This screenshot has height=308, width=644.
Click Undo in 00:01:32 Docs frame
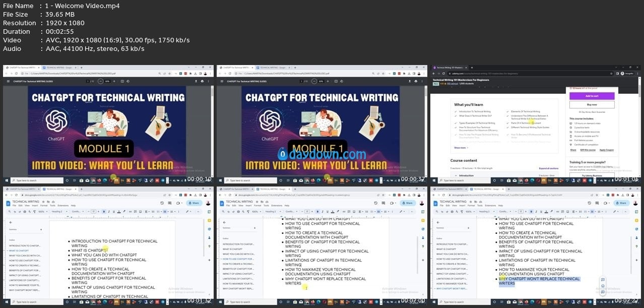point(15,212)
